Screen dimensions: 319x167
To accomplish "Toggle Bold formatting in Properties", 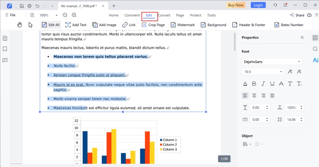I will click(x=254, y=83).
